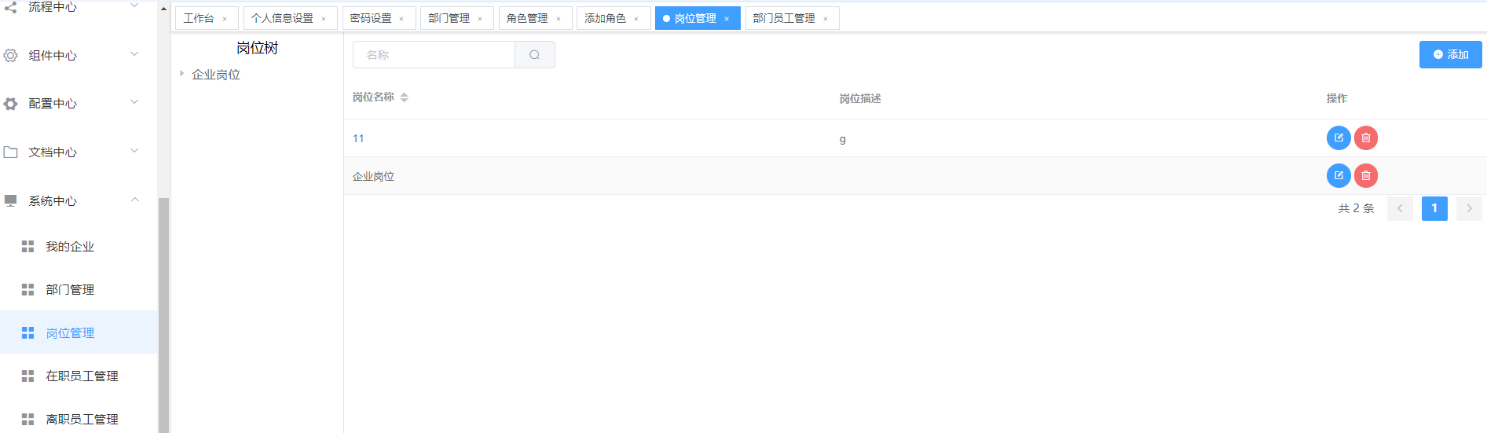Click the edit icon for row 11
1487x433 pixels.
1339,138
